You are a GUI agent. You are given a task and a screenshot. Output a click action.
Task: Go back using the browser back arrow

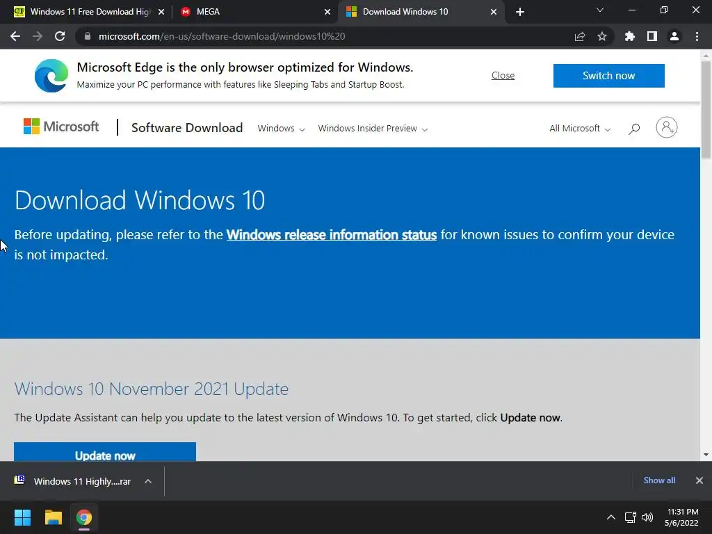click(15, 36)
